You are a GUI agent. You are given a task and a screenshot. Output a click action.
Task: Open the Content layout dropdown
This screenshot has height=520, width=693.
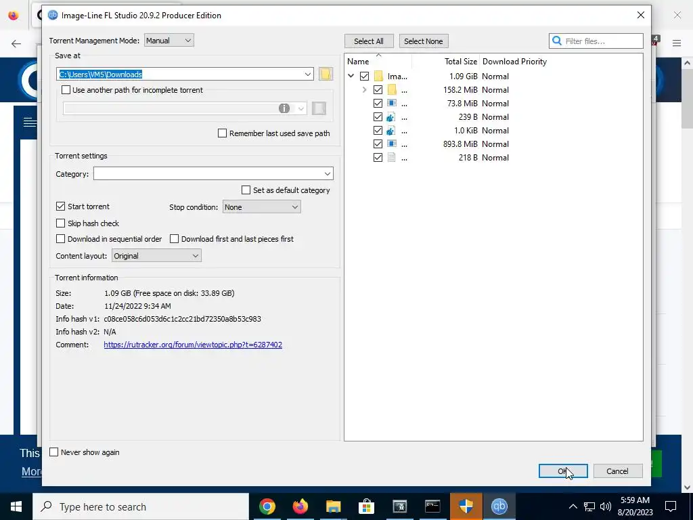(156, 255)
